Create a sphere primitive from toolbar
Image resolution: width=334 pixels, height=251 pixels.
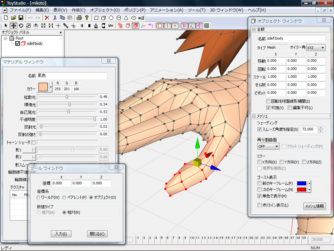coord(111,18)
